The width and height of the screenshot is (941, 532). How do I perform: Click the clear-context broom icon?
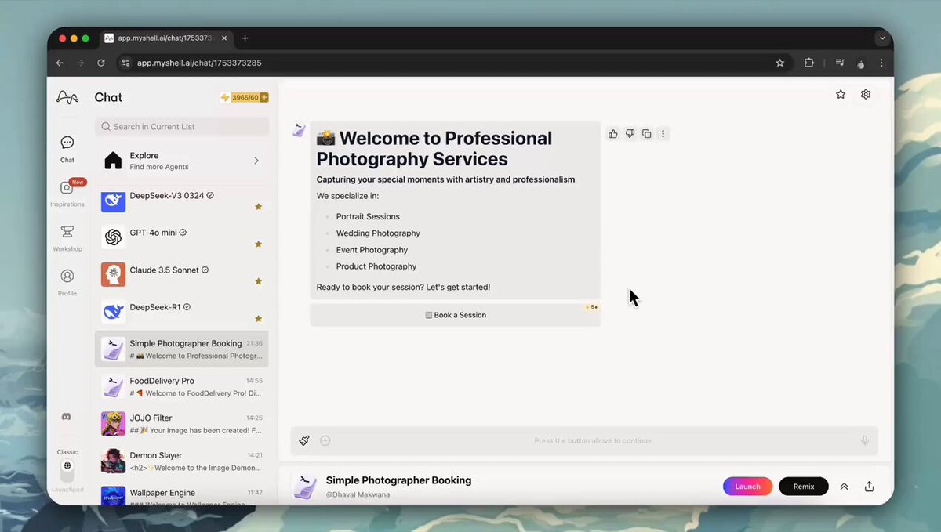304,440
